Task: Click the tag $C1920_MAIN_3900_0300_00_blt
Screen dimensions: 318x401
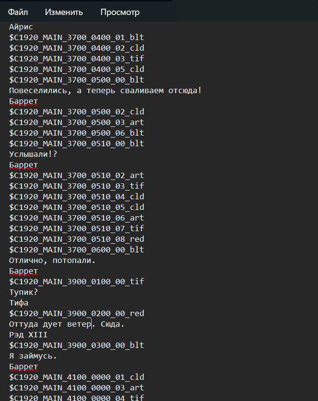Action: point(77,345)
